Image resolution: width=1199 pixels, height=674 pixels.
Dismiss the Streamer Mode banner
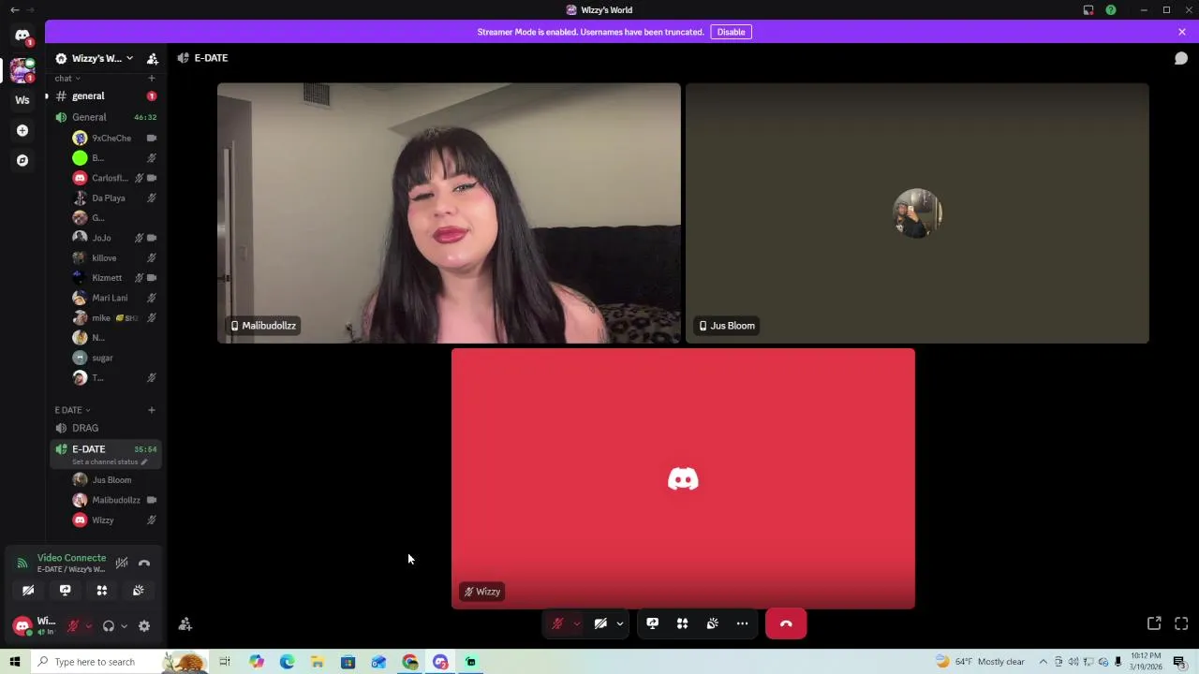[x=1181, y=32]
